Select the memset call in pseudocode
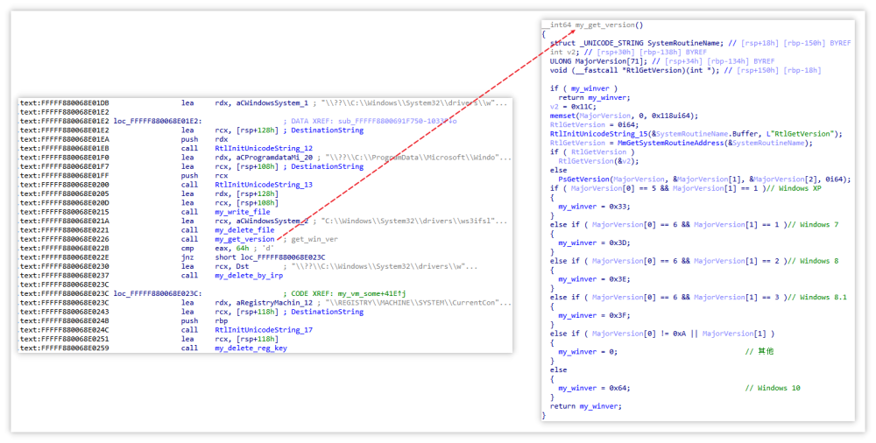Image resolution: width=876 pixels, height=443 pixels. coord(563,116)
